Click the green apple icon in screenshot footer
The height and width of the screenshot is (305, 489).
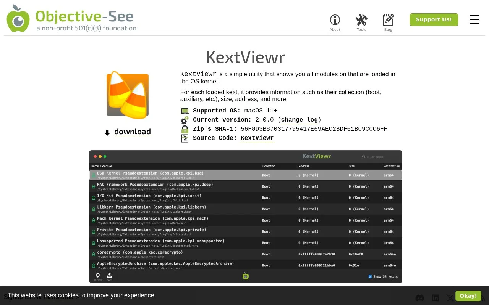click(246, 276)
